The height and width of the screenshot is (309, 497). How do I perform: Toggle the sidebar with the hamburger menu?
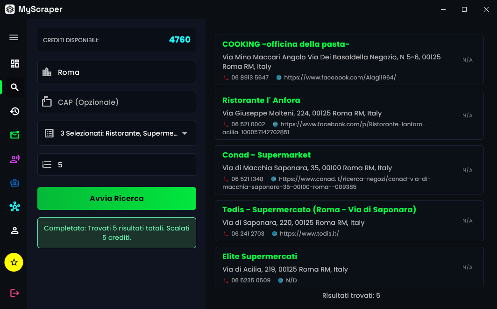(14, 37)
